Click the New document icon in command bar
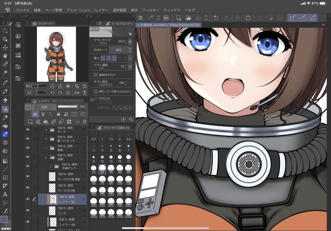The image size is (331, 231). click(x=178, y=18)
